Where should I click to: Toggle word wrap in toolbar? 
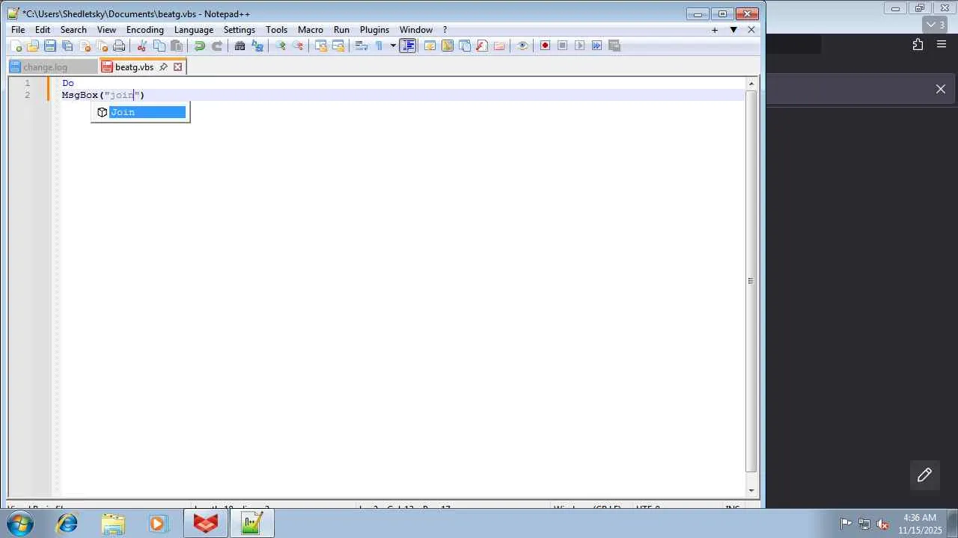click(x=361, y=46)
